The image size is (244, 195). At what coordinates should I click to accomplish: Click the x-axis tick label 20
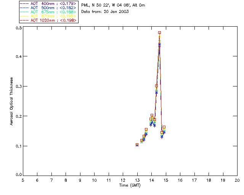[237, 180]
